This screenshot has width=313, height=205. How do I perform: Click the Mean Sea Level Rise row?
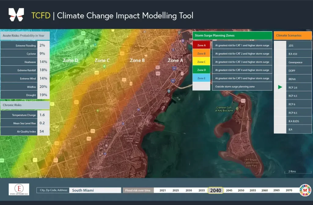click(x=25, y=123)
